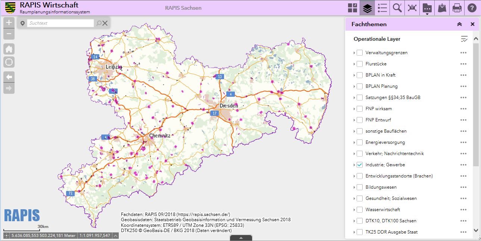The width and height of the screenshot is (481, 241).
Task: Click the Operationale Layer heading
Action: pyautogui.click(x=377, y=39)
